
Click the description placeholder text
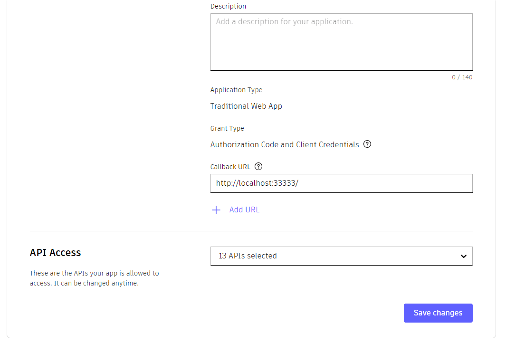click(x=284, y=22)
